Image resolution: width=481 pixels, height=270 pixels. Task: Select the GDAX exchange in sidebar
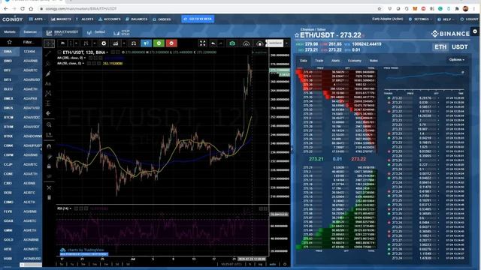[8, 220]
